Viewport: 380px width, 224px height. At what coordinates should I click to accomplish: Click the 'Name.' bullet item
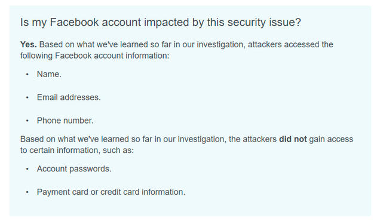click(x=49, y=74)
